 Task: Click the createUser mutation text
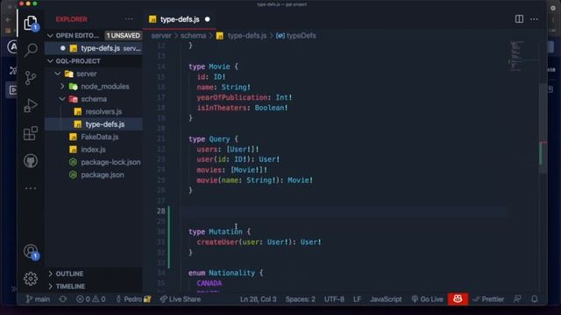(x=217, y=242)
